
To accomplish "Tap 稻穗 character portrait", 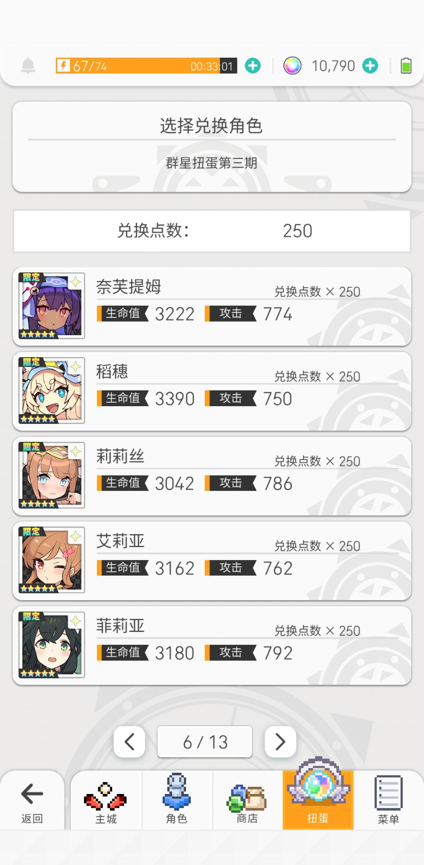I will 52,391.
